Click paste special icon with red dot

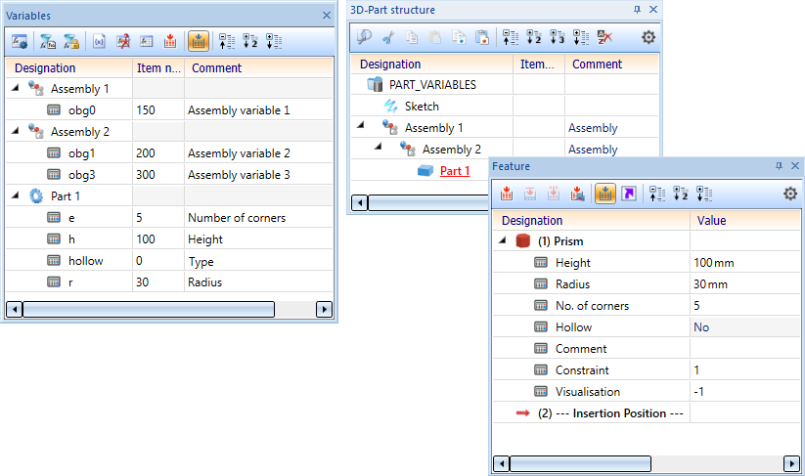tap(482, 37)
